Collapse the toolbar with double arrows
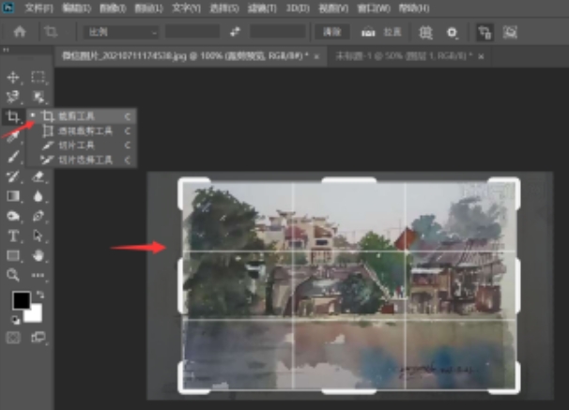This screenshot has width=569, height=410. [6, 50]
